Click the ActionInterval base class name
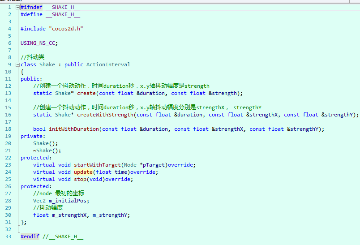 pos(108,64)
